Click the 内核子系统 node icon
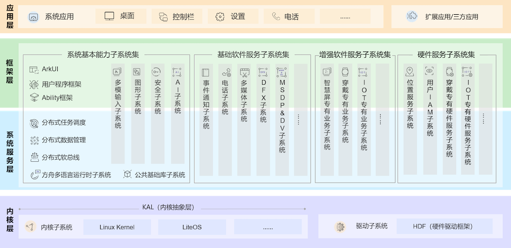The height and width of the screenshot is (248, 511). [31, 227]
